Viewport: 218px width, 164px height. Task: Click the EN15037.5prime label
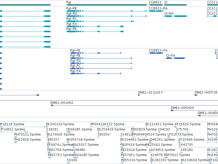pyautogui.click(x=86, y=145)
